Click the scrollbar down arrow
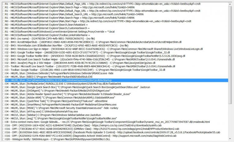 [x=230, y=139]
